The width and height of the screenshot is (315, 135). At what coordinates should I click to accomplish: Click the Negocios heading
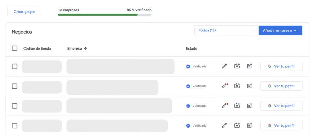click(x=22, y=32)
